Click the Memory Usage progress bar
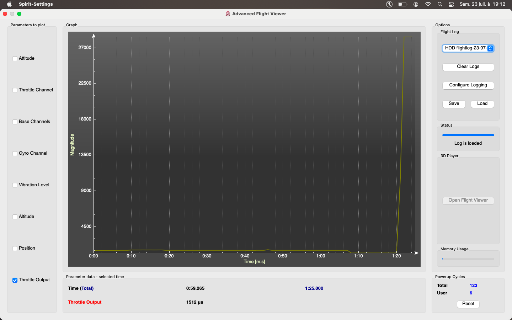512x320 pixels. [468, 259]
